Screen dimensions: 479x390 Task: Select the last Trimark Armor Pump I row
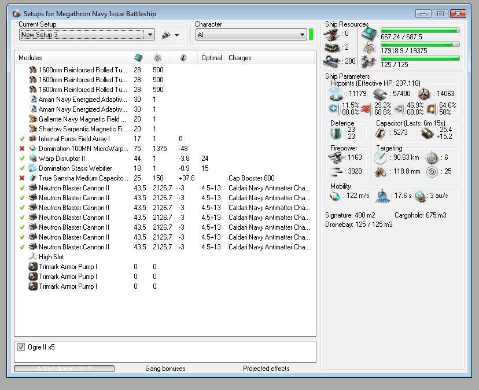[165, 286]
